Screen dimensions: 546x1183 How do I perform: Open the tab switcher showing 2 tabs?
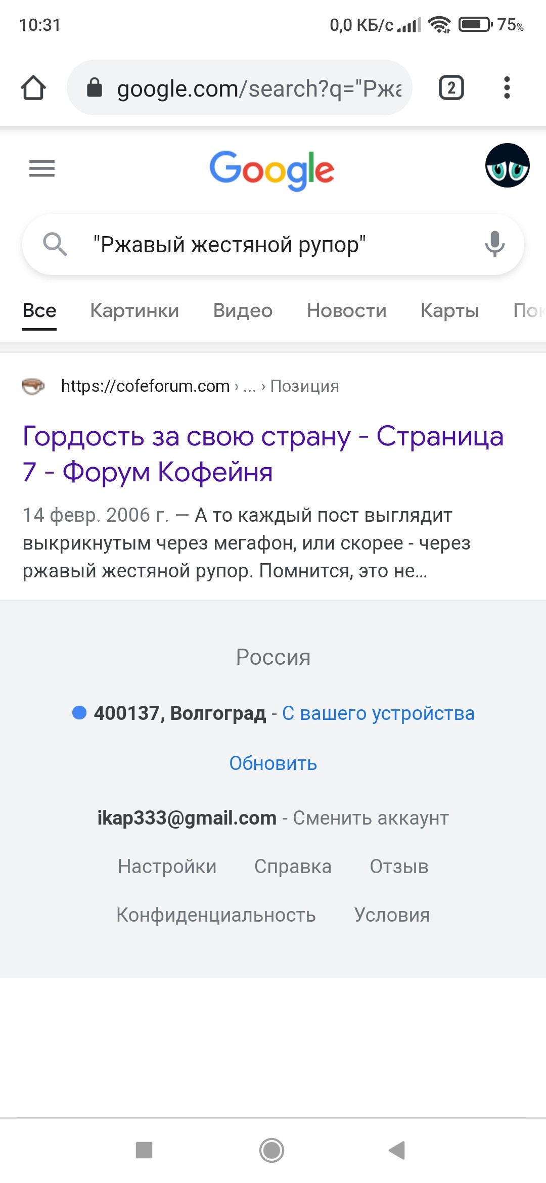click(451, 88)
